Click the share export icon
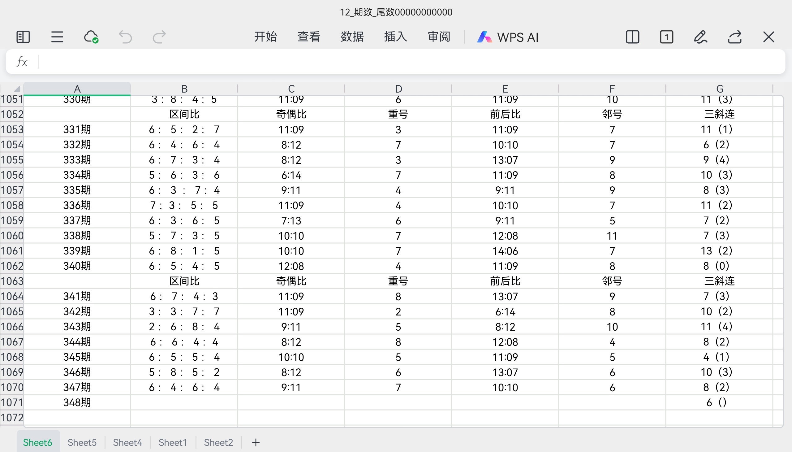 click(x=734, y=37)
